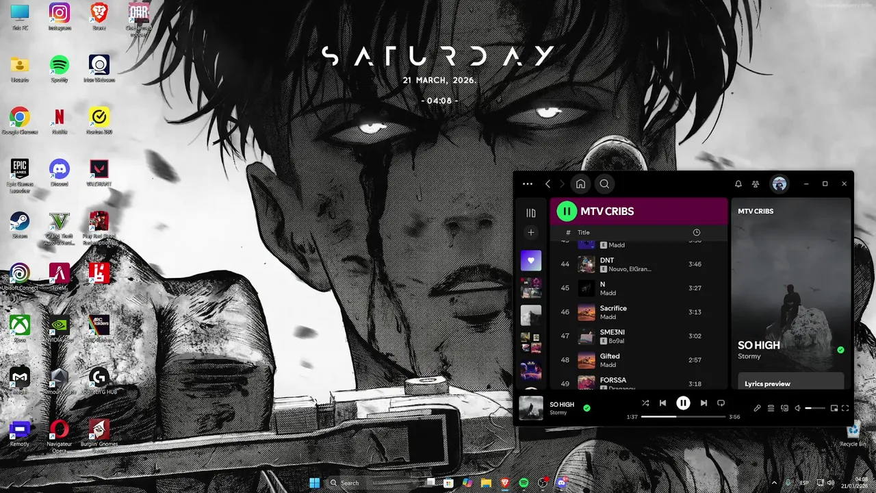Open mini player in Spotify
Screen dimensions: 876x493
pos(834,408)
